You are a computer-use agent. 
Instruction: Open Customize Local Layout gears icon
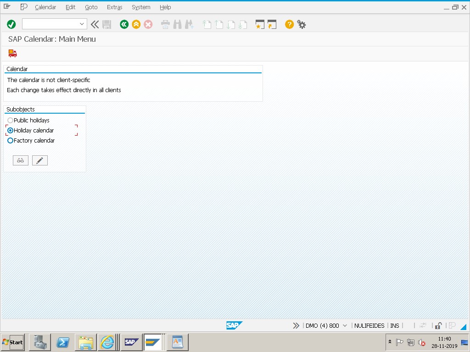click(301, 24)
